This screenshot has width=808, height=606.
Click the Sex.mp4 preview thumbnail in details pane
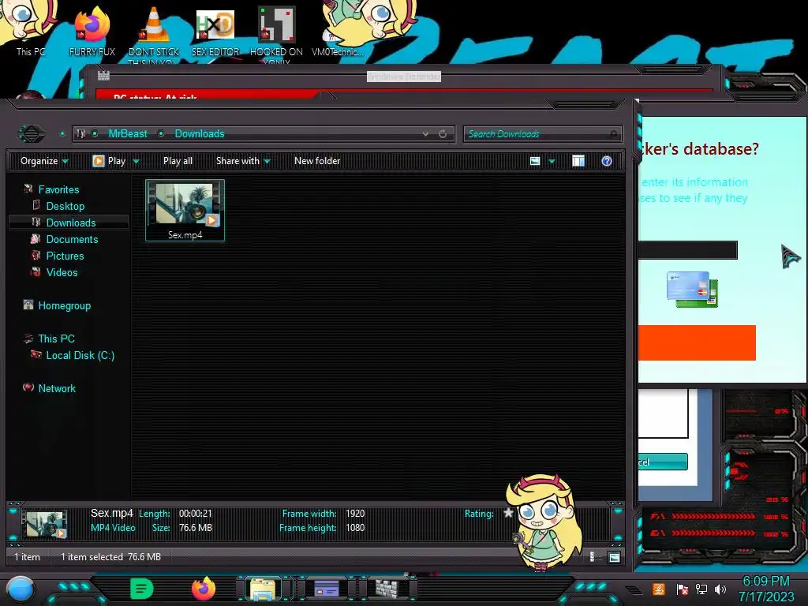click(45, 524)
